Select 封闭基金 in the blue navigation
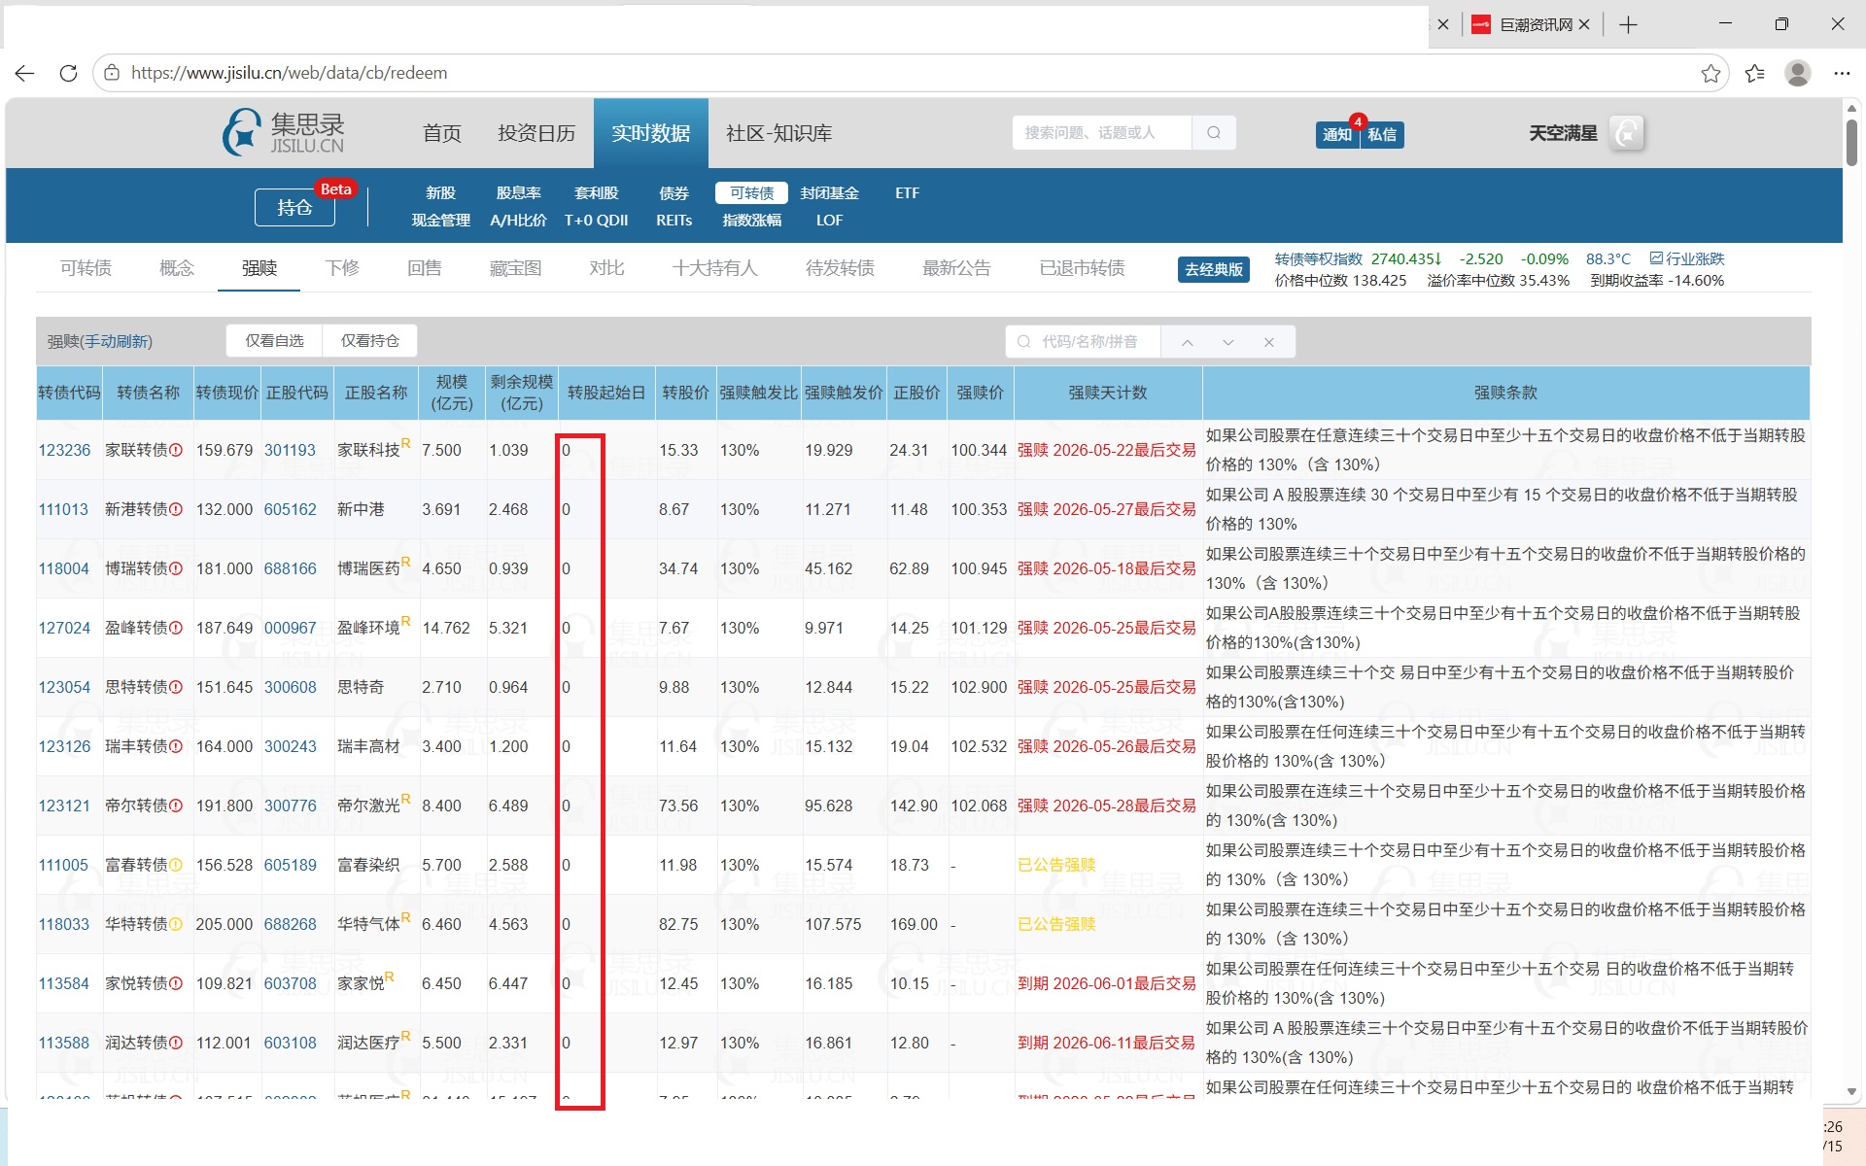 (829, 193)
